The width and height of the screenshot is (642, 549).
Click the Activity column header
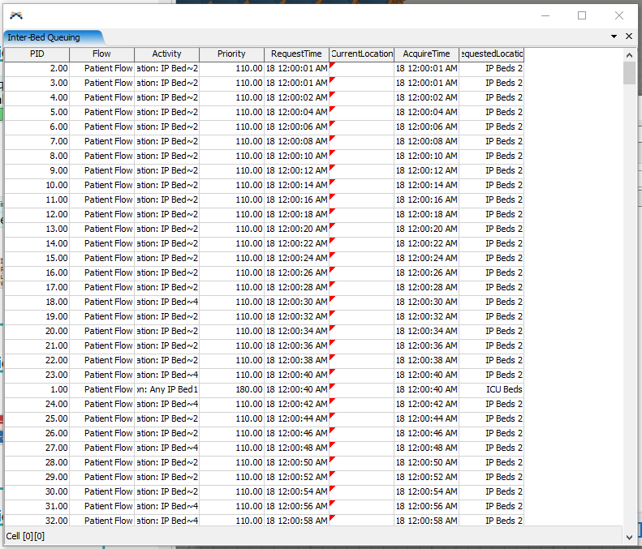(166, 54)
